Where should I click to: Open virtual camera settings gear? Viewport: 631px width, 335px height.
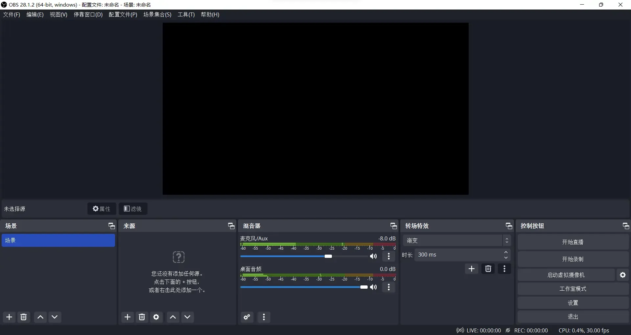click(x=623, y=275)
